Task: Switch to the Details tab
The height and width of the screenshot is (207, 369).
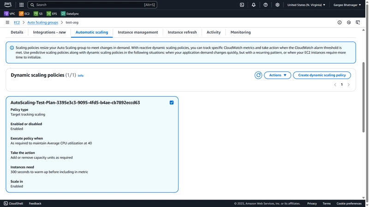Action: click(17, 32)
